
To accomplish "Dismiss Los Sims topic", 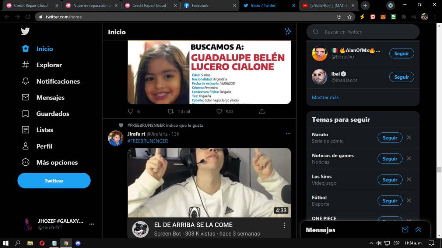I will (x=409, y=180).
